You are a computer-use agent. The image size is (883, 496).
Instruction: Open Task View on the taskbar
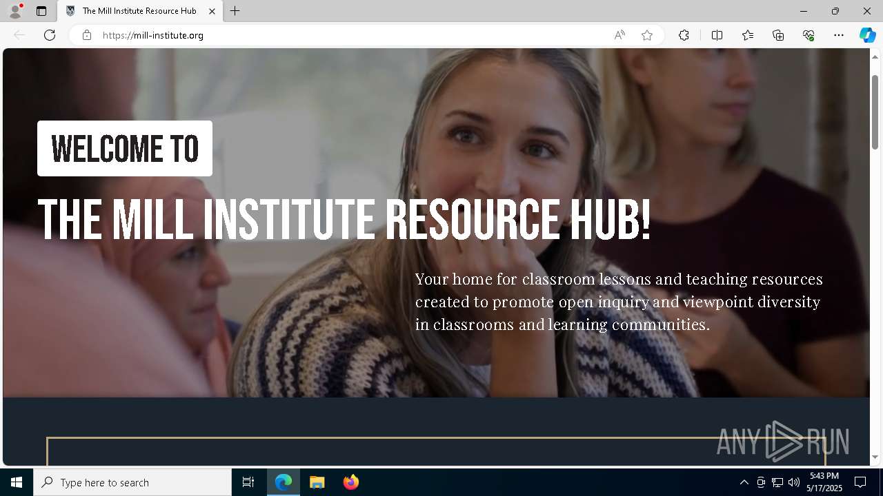tap(248, 482)
